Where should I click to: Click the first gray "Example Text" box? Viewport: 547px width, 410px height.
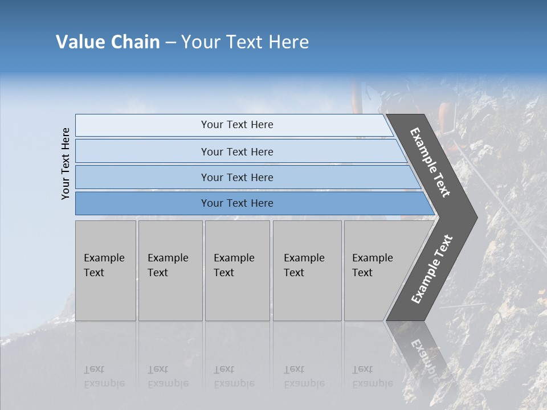click(105, 270)
